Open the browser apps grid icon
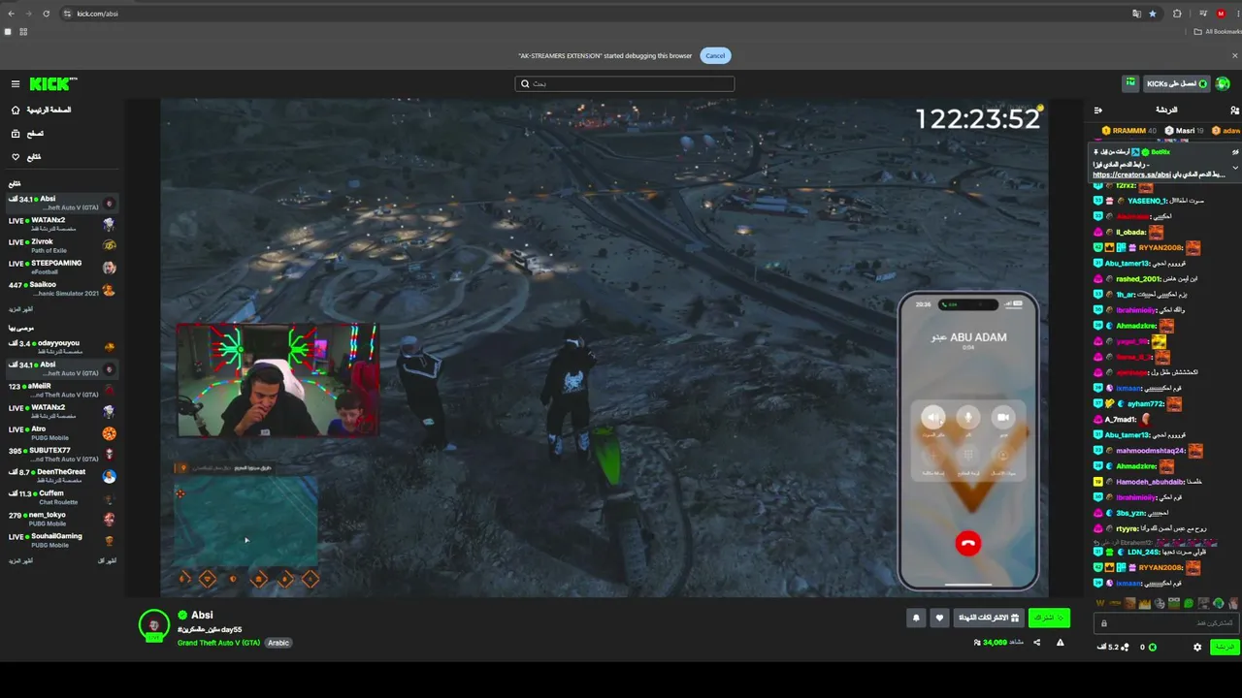Screen dimensions: 1242x698 [23, 32]
